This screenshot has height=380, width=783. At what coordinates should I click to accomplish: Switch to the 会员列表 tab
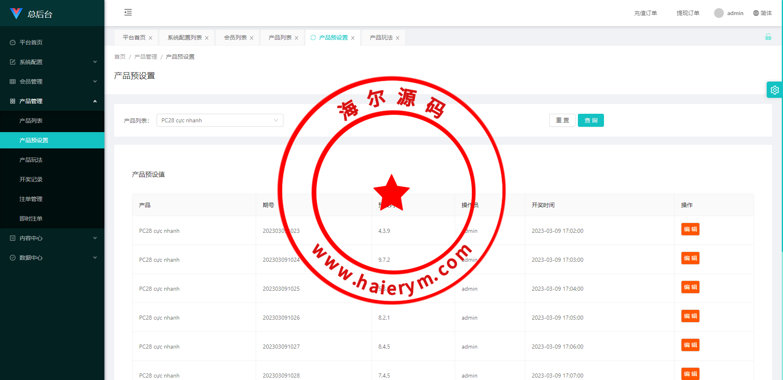pos(235,38)
